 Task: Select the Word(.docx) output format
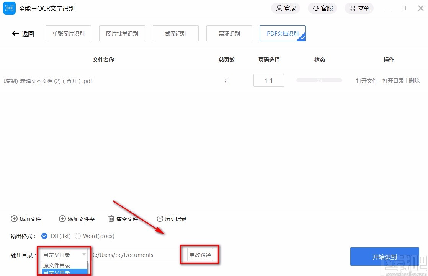pos(78,236)
